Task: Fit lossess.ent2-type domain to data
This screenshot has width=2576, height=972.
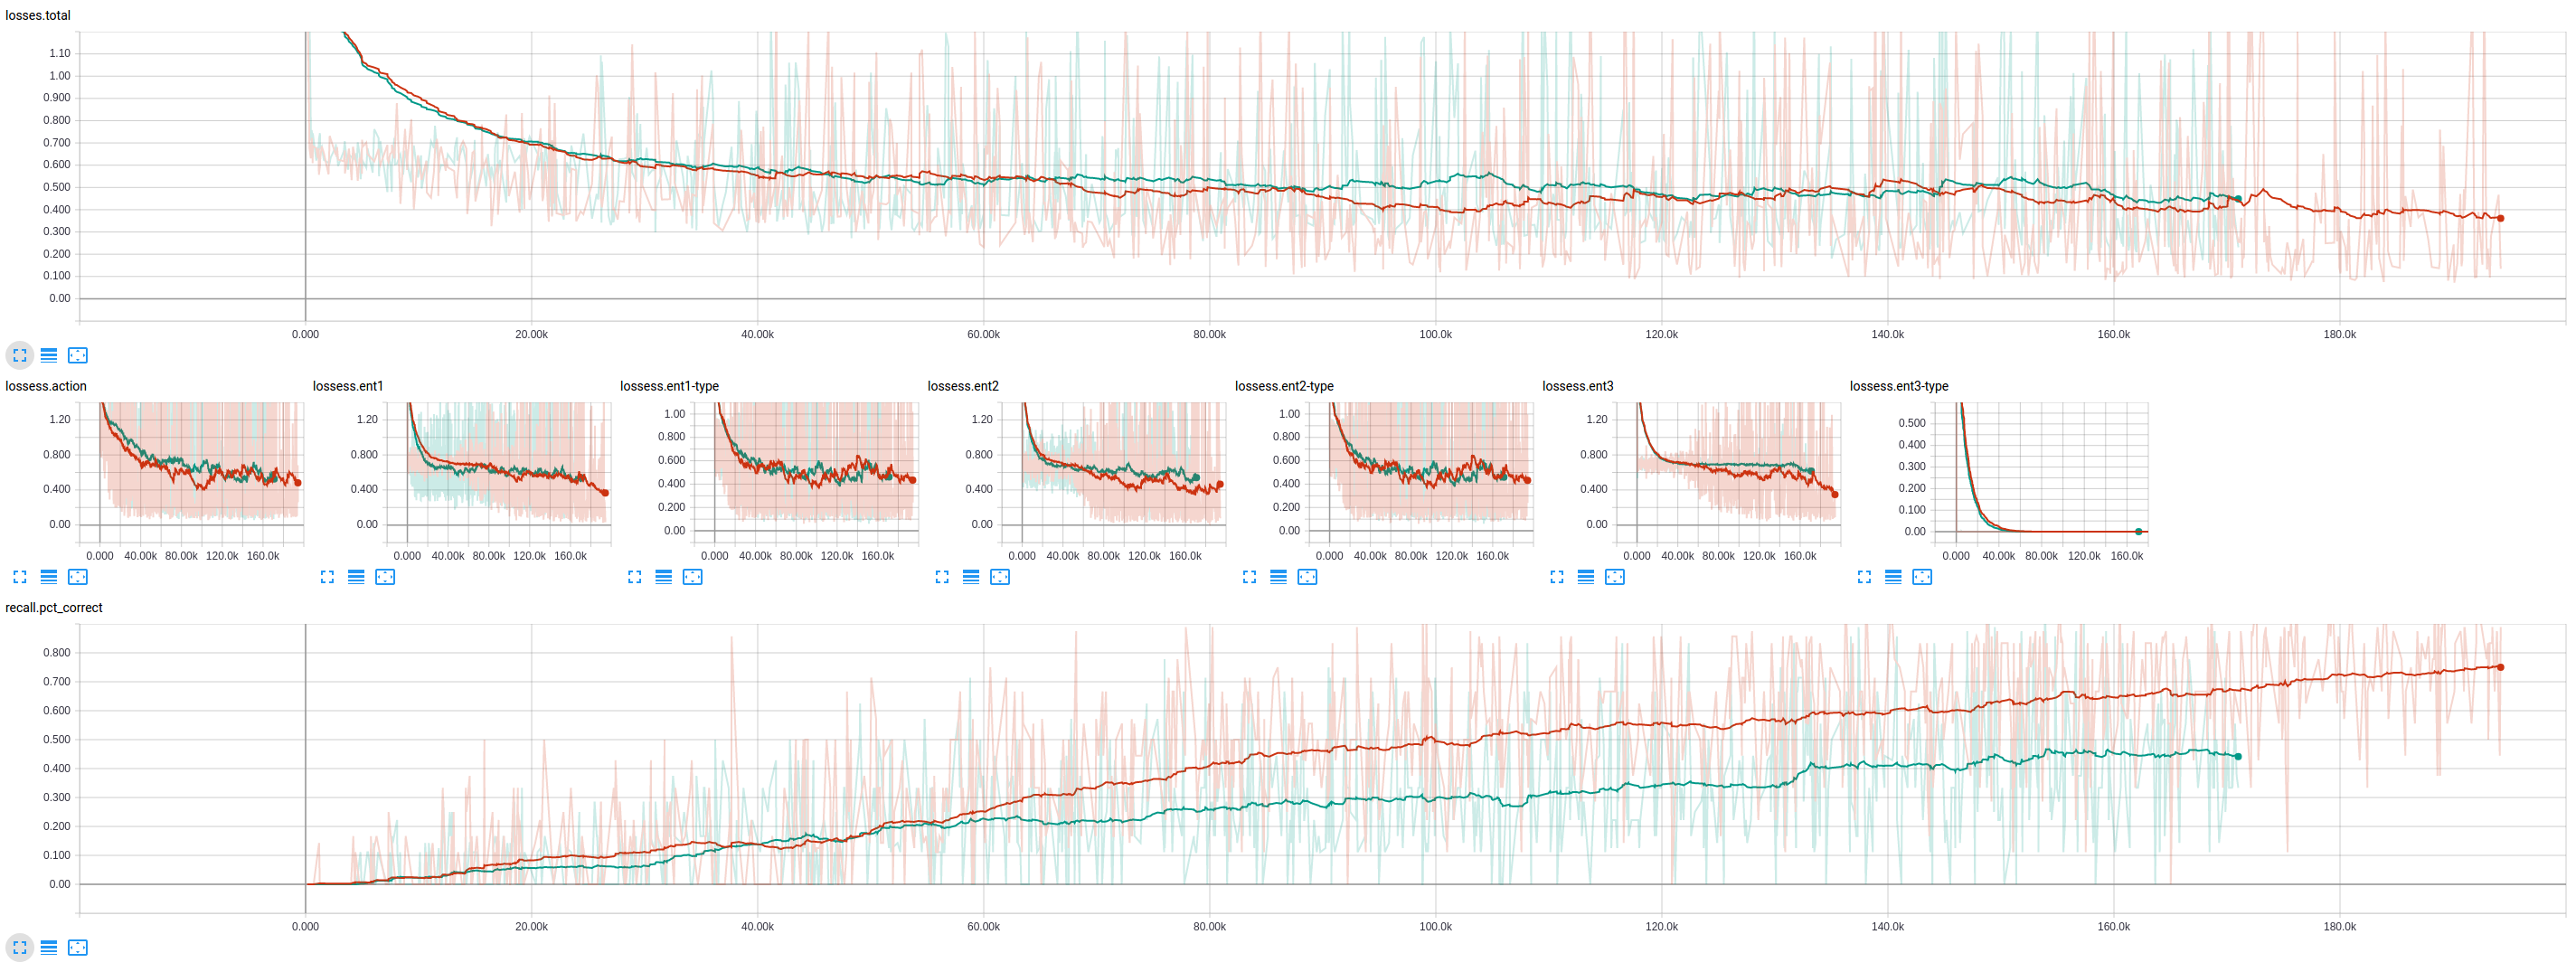Action: 1308,577
